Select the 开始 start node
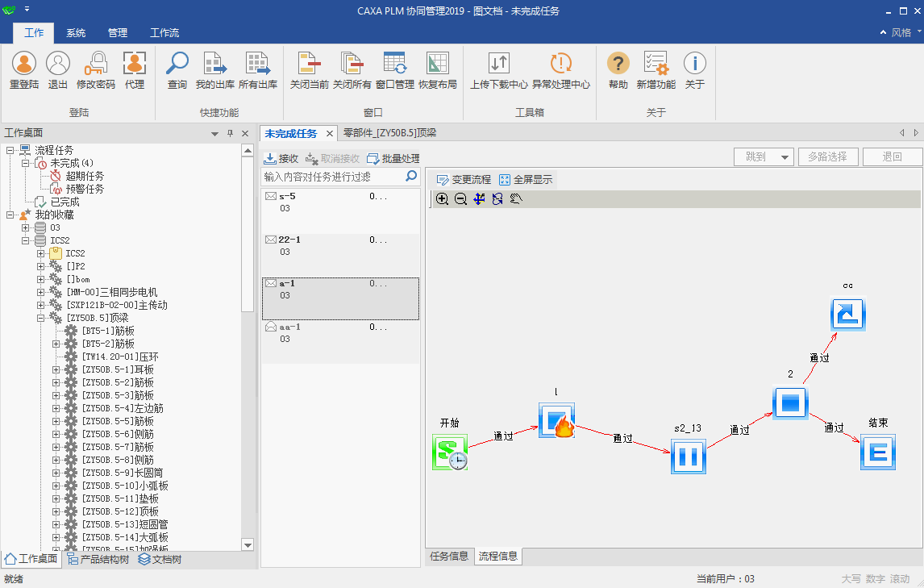Screen dimensions: 924x588 [x=450, y=452]
